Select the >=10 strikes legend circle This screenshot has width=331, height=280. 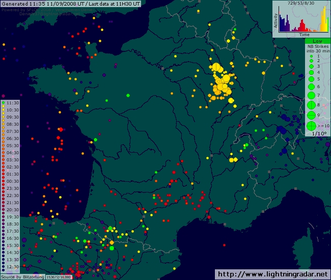pyautogui.click(x=311, y=125)
